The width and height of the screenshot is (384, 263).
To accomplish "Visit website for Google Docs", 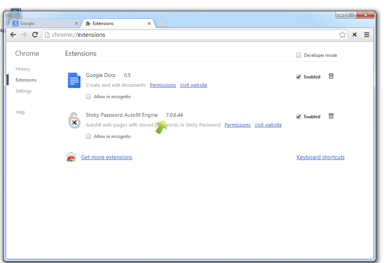I will 194,85.
